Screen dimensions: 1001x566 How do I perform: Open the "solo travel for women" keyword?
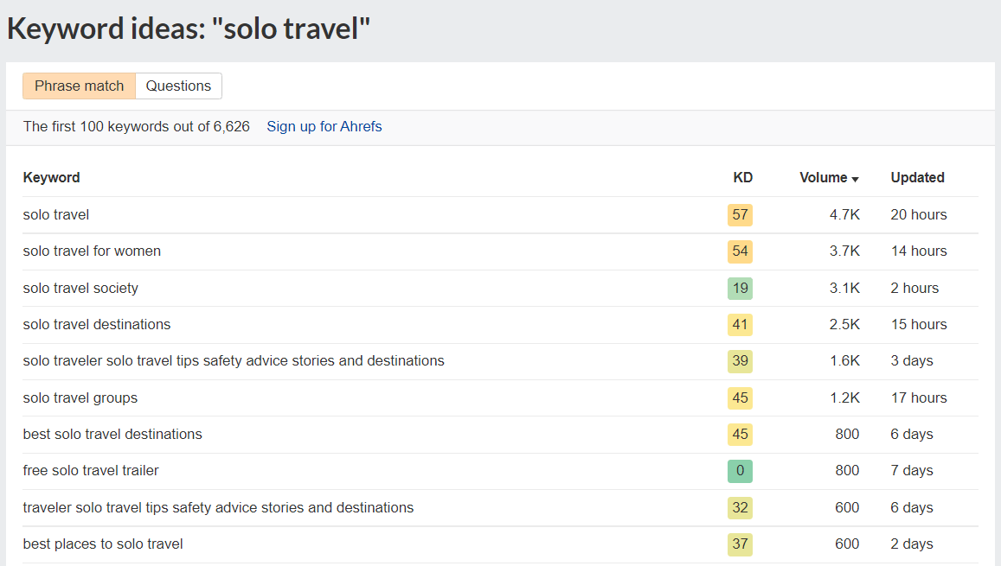point(92,251)
